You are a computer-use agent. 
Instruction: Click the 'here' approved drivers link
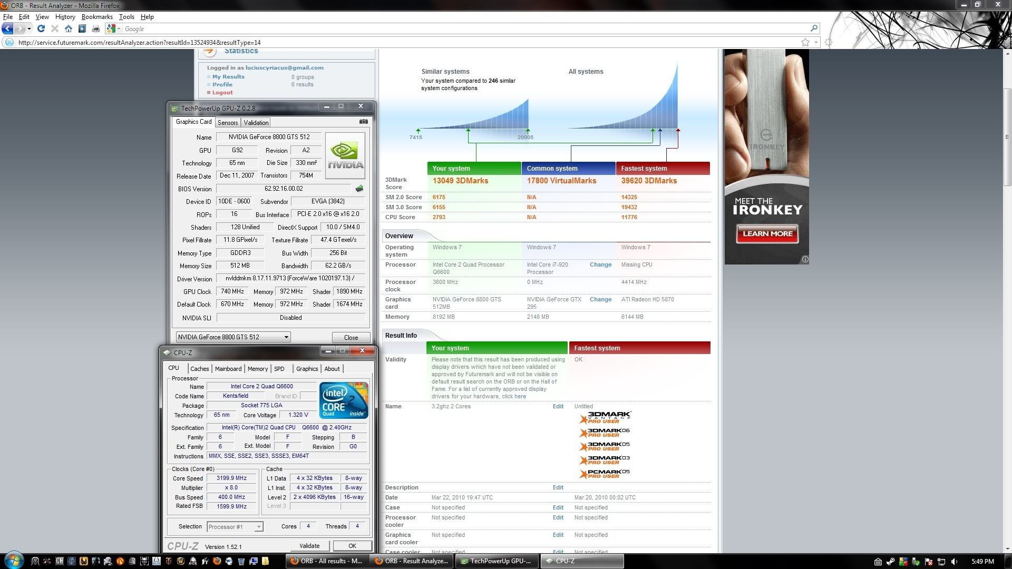(520, 396)
